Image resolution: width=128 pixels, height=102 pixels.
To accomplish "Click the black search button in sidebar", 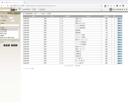I will [x=7, y=45].
